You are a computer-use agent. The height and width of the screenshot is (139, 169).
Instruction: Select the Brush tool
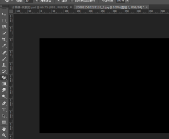pos(4,59)
